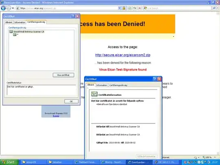Click the Smoothwall Express V3.0 footer text
This screenshot has width=220, height=165.
56,113
